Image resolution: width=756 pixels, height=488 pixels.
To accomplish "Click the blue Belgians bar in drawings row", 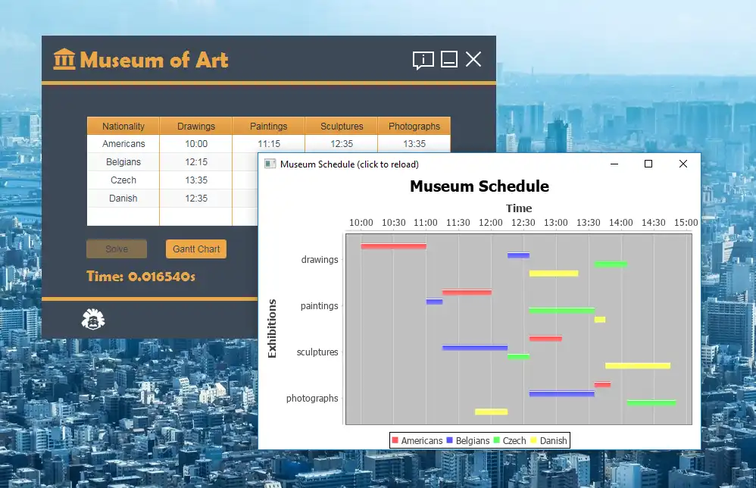I will [x=518, y=255].
